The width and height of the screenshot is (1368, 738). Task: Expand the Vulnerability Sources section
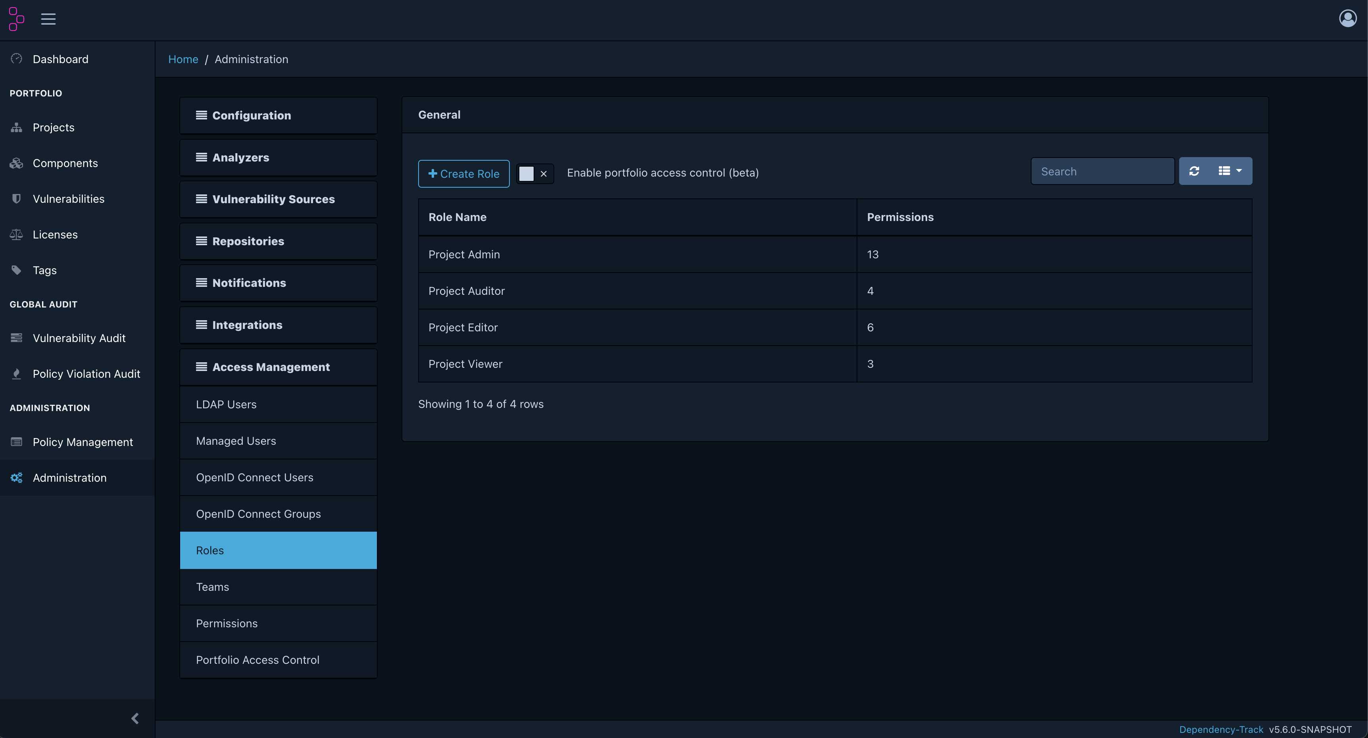[278, 199]
